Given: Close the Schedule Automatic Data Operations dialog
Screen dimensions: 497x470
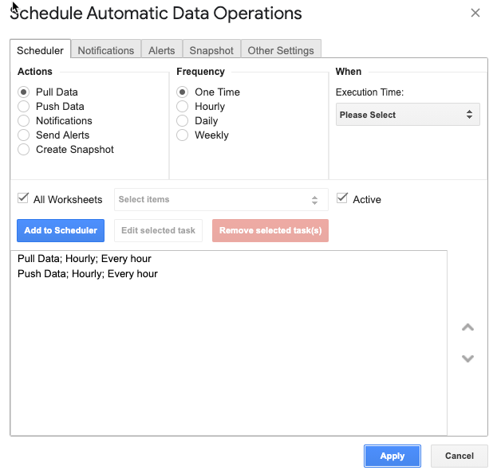Looking at the screenshot, I should click(475, 13).
